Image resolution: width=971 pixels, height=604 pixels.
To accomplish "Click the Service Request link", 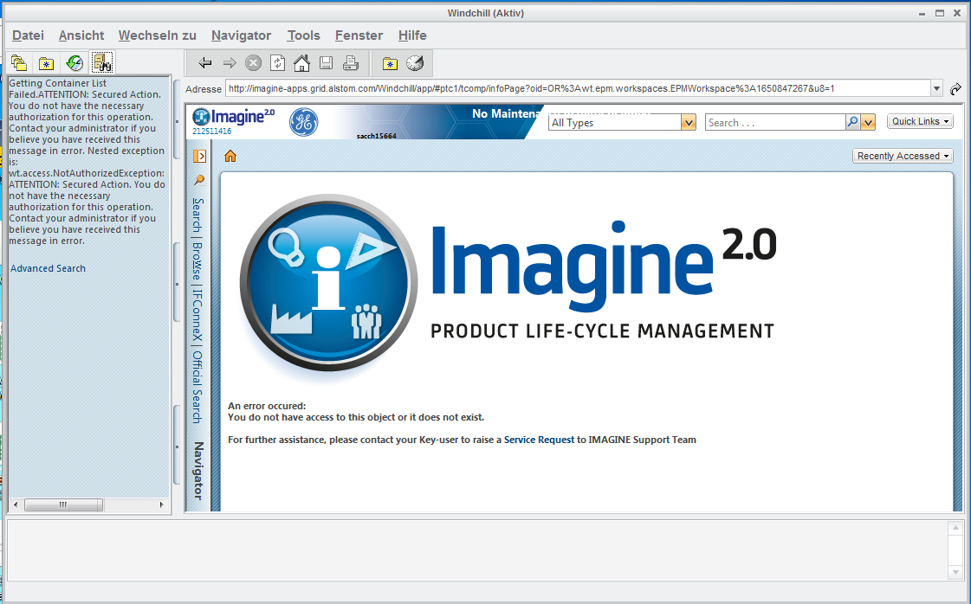I will pos(540,440).
